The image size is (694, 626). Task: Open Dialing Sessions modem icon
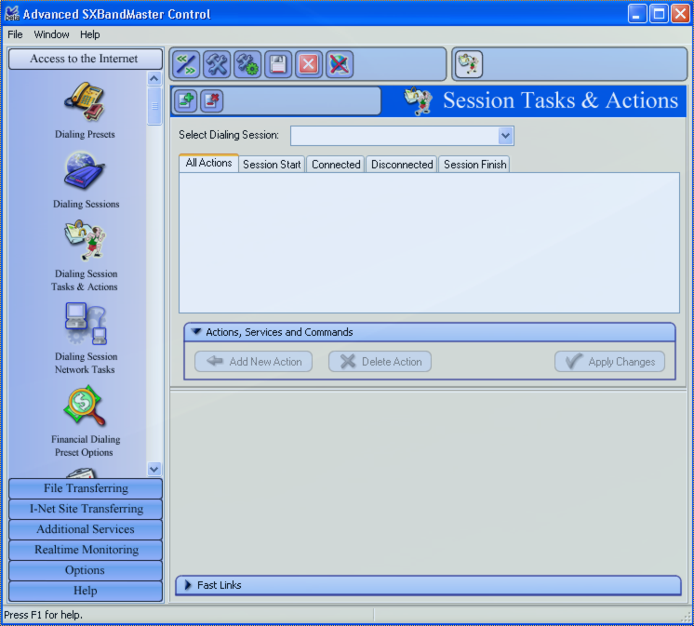click(85, 171)
